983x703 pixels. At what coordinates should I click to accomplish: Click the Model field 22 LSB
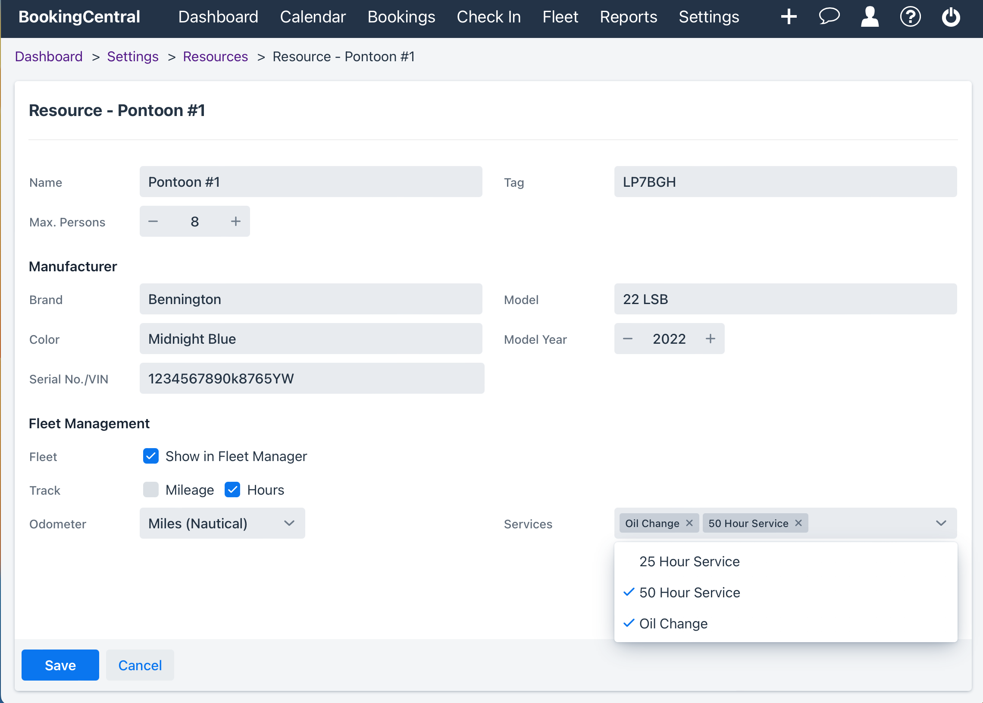pyautogui.click(x=785, y=299)
